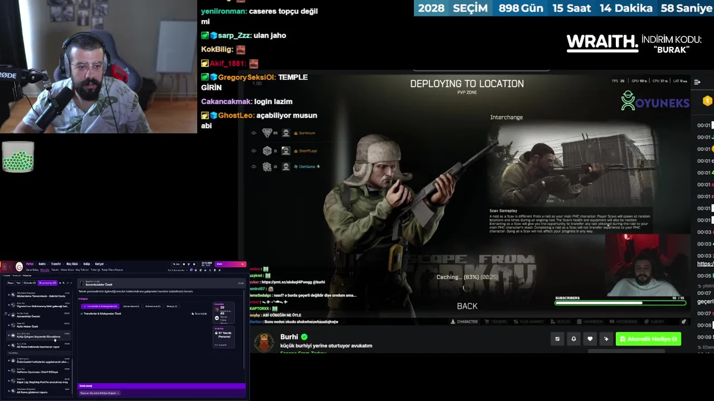Open the Maç Günü menu

[x=72, y=264]
